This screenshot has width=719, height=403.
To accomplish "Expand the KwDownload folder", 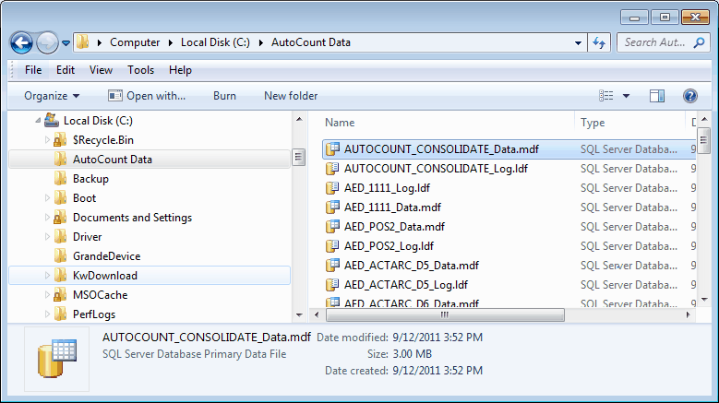I will pyautogui.click(x=47, y=275).
